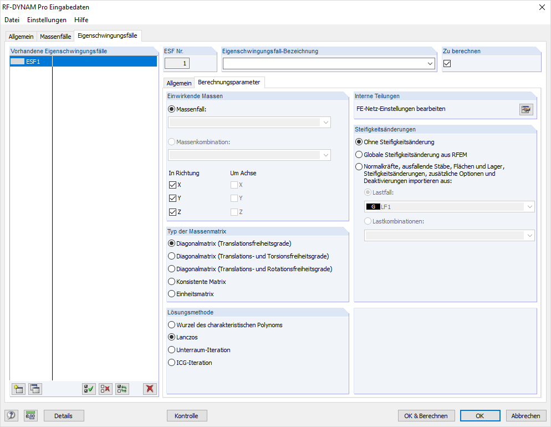The width and height of the screenshot is (551, 427).
Task: Copy the selected Eigenschwingungsfall
Action: pos(35,389)
